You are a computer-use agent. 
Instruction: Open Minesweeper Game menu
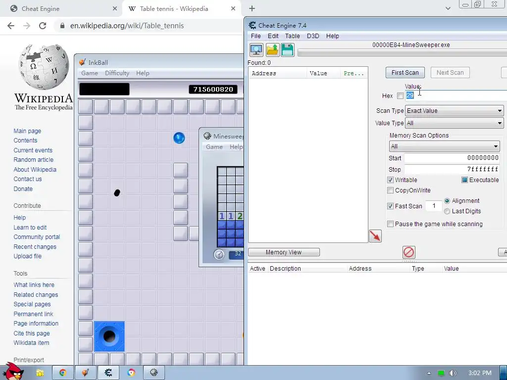pos(214,146)
